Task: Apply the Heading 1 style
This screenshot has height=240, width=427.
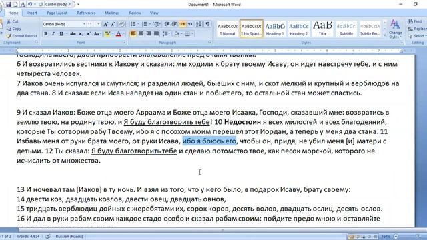Action: point(275,29)
